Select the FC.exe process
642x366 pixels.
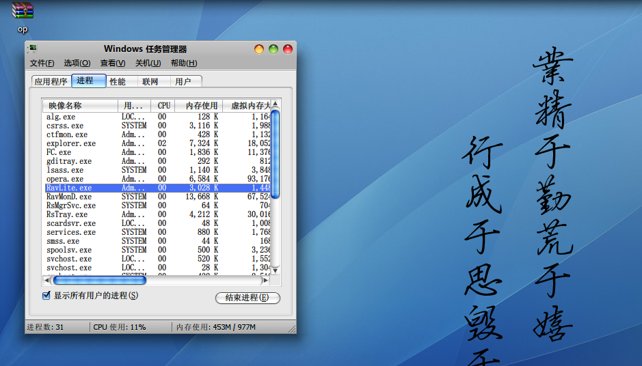pos(158,152)
